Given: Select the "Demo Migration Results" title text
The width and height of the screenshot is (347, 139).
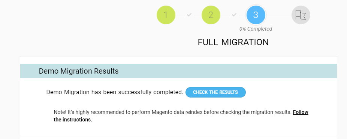Looking at the screenshot, I should pyautogui.click(x=79, y=71).
